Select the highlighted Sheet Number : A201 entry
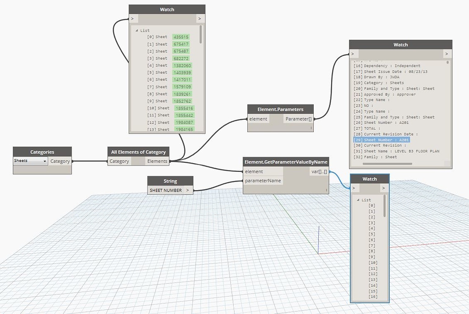The image size is (469, 314). 381,139
